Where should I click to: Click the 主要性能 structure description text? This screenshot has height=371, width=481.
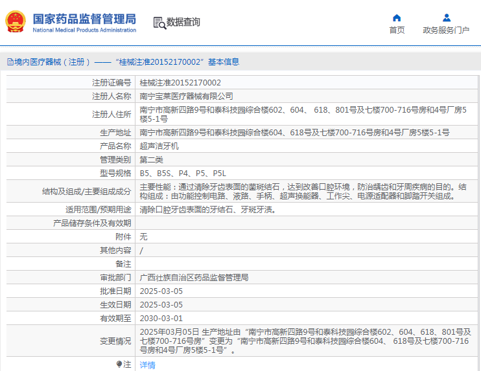303,192
